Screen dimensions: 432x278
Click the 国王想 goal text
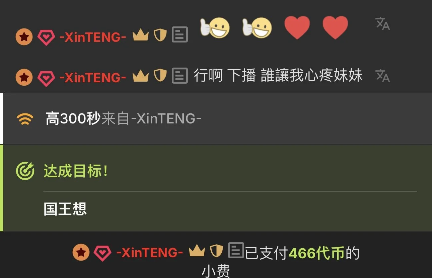click(x=65, y=209)
